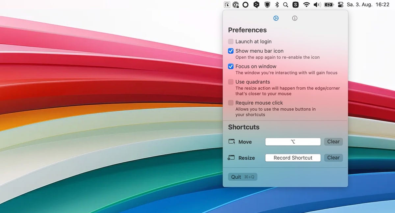The height and width of the screenshot is (213, 395).
Task: Click Record Shortcut for Resize
Action: (x=293, y=158)
